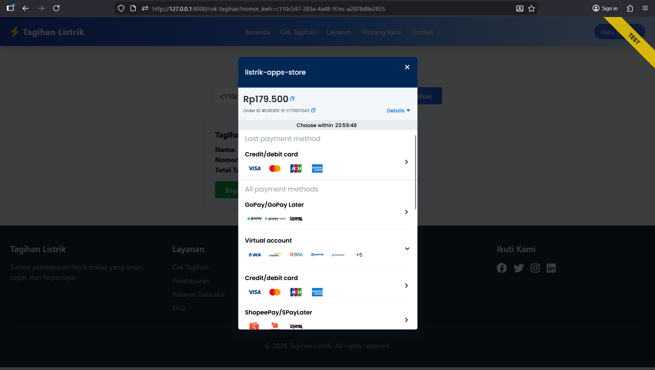The image size is (655, 370).
Task: Click the payment popup scrollbar
Action: (415, 172)
